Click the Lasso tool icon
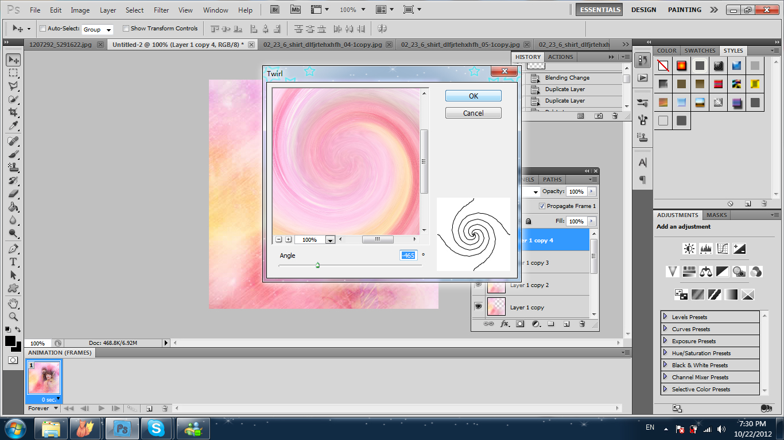 (x=13, y=86)
